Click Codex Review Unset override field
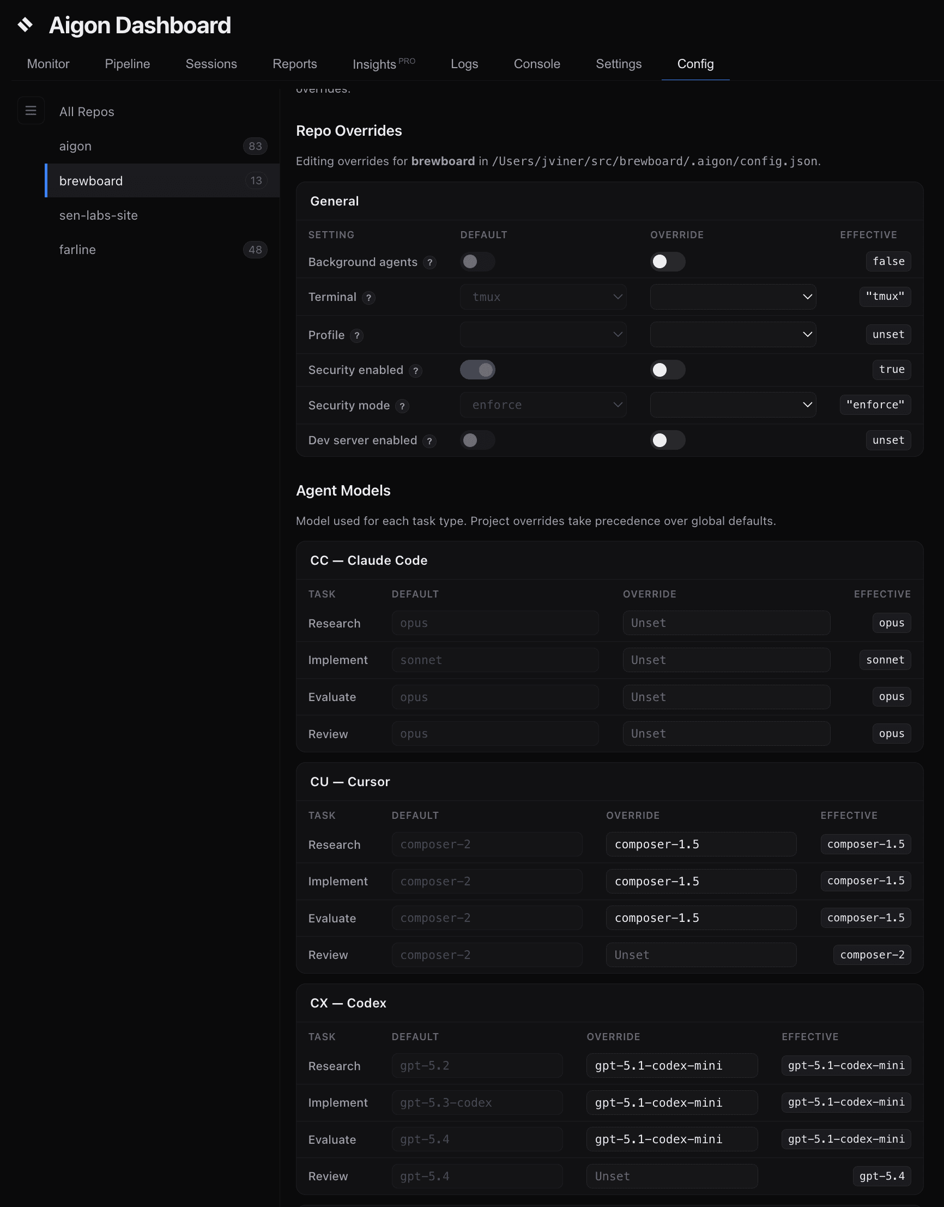The image size is (944, 1207). 671,1176
